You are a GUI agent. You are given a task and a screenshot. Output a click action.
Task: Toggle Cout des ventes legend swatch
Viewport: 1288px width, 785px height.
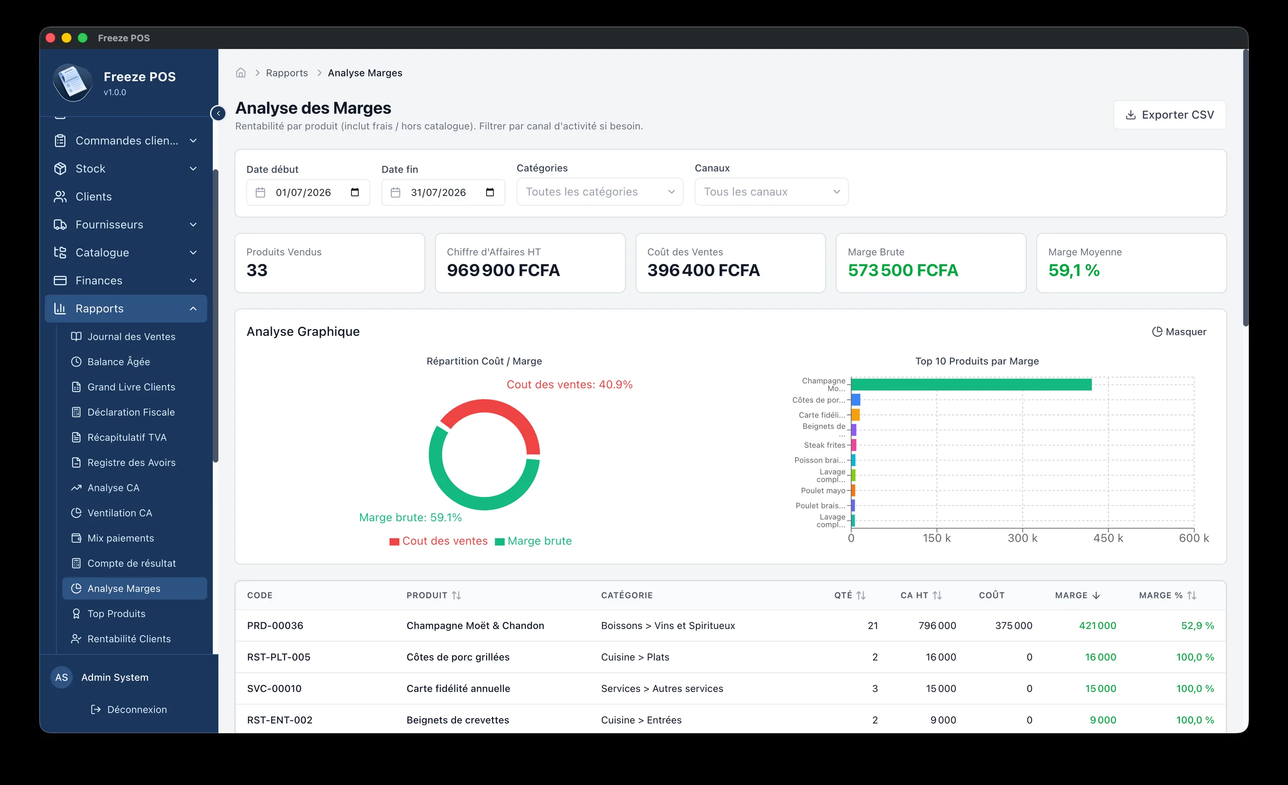pos(394,542)
